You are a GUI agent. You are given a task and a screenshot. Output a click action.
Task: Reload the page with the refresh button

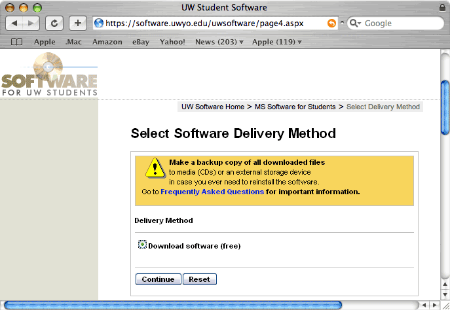coord(54,23)
